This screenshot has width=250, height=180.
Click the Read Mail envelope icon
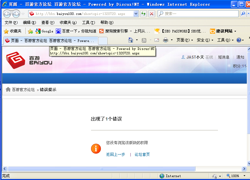point(156,40)
